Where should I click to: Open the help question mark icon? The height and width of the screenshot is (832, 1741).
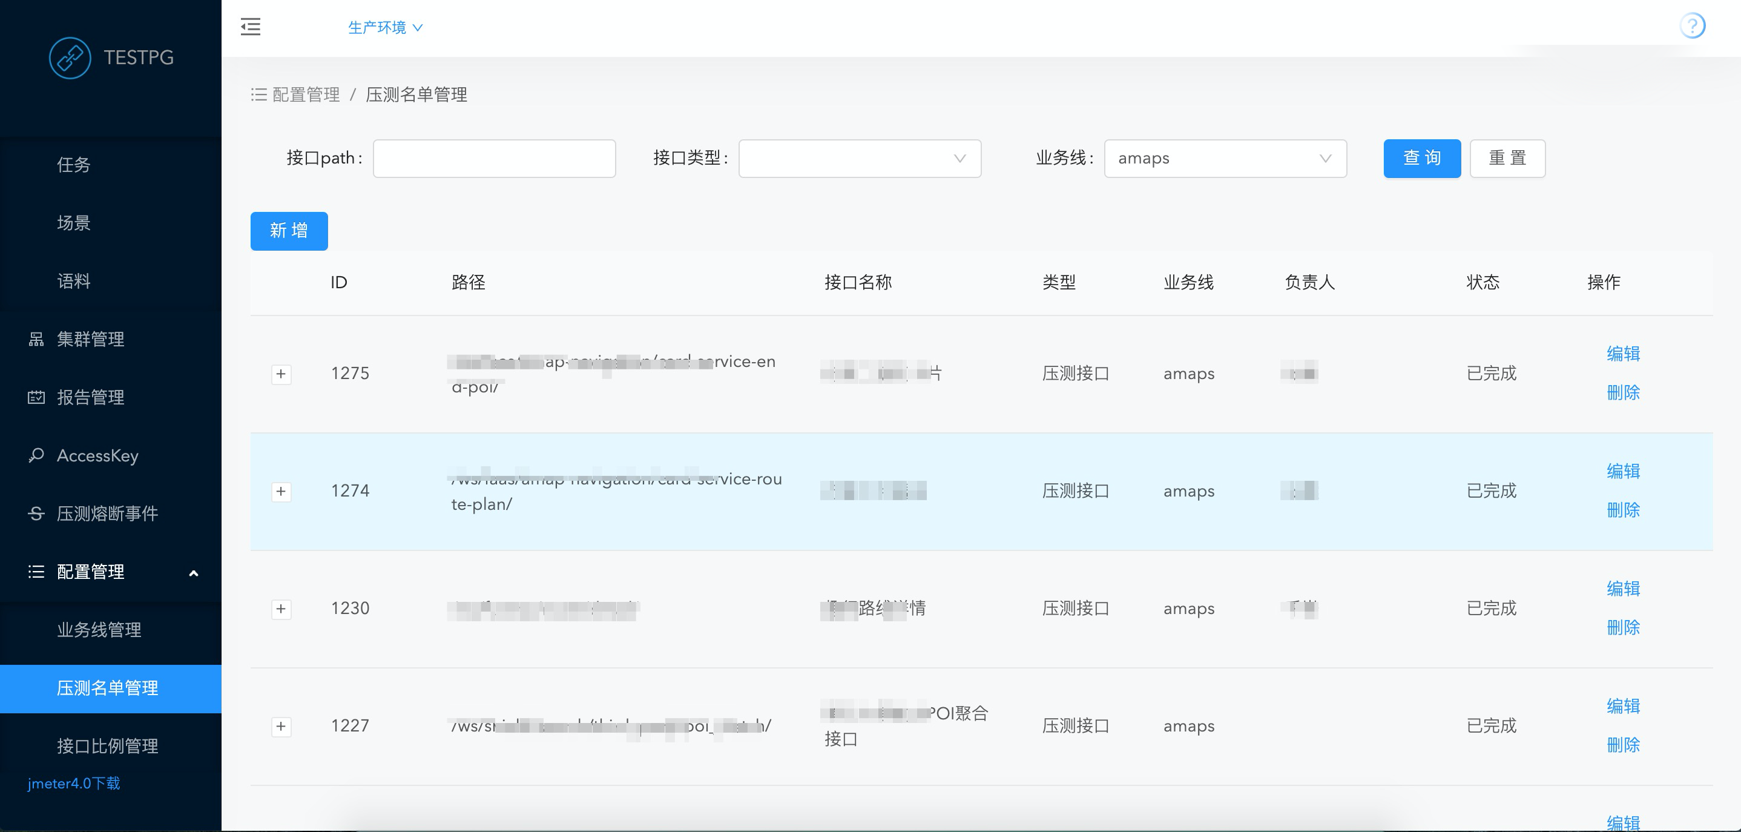(x=1691, y=27)
